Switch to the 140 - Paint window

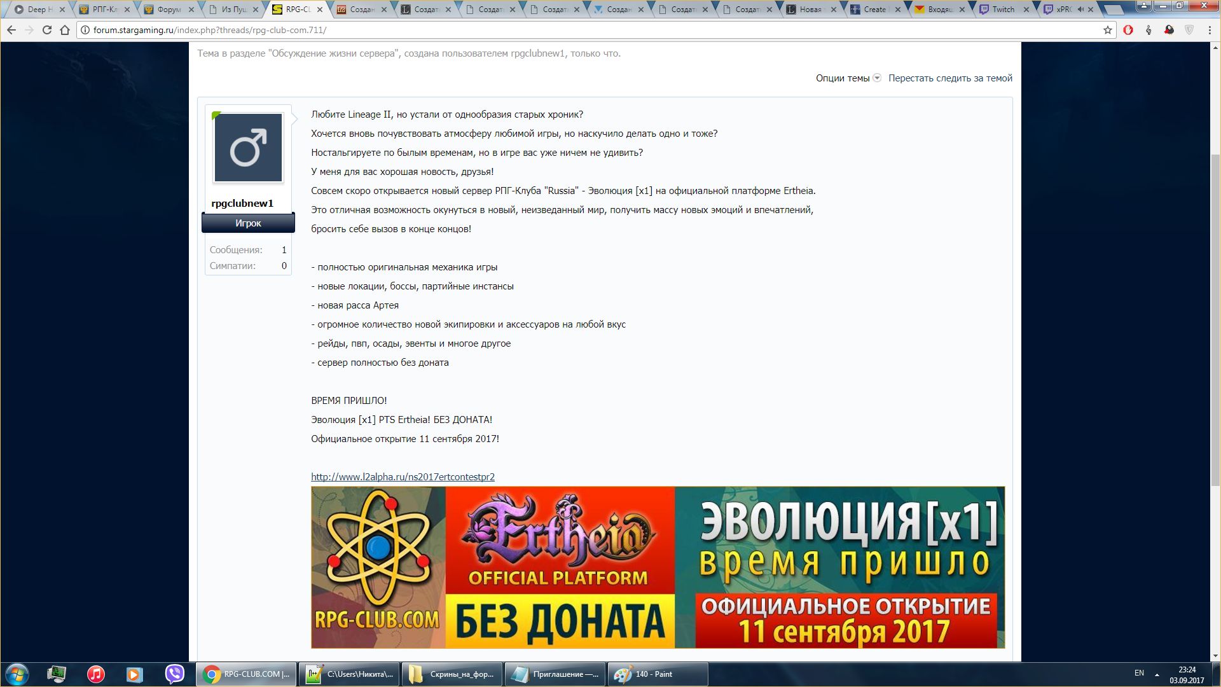[x=658, y=674]
